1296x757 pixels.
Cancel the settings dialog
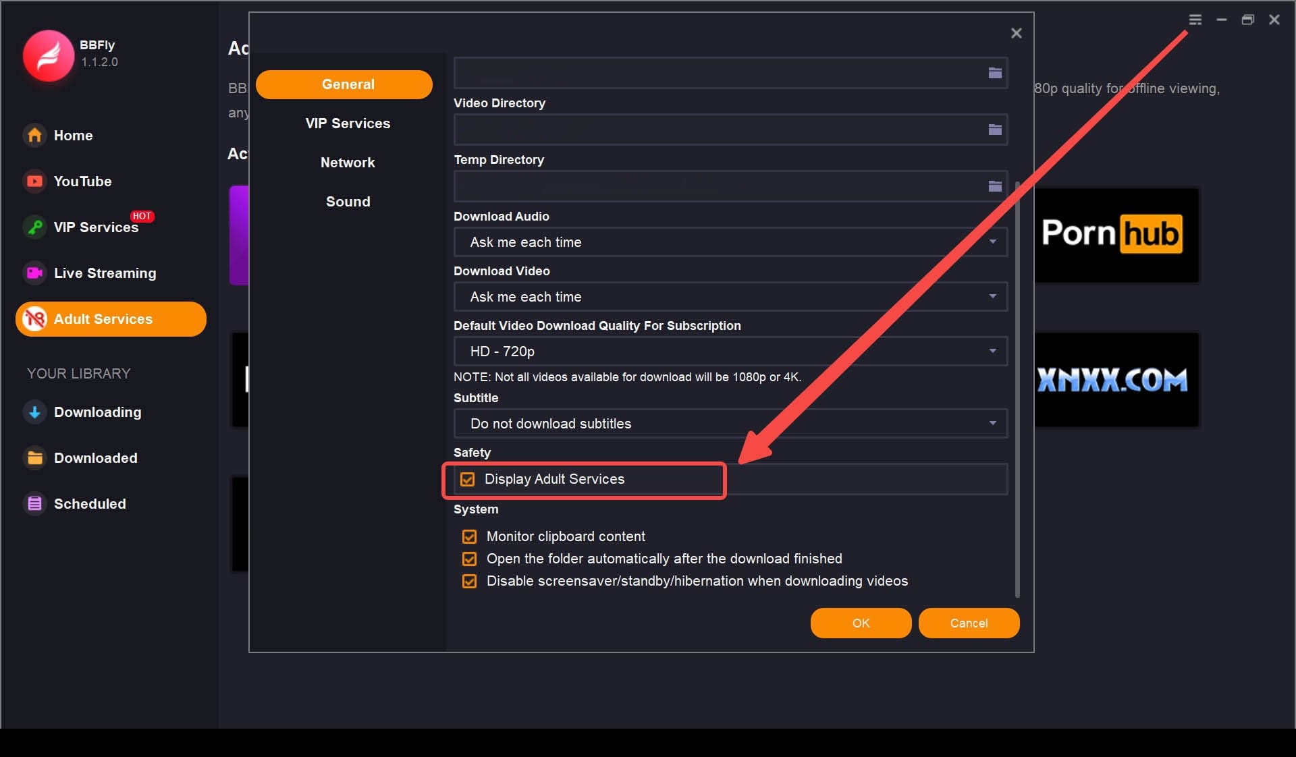pyautogui.click(x=969, y=623)
